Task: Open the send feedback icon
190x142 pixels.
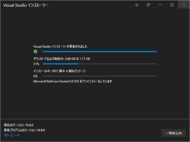Action: 149,5
